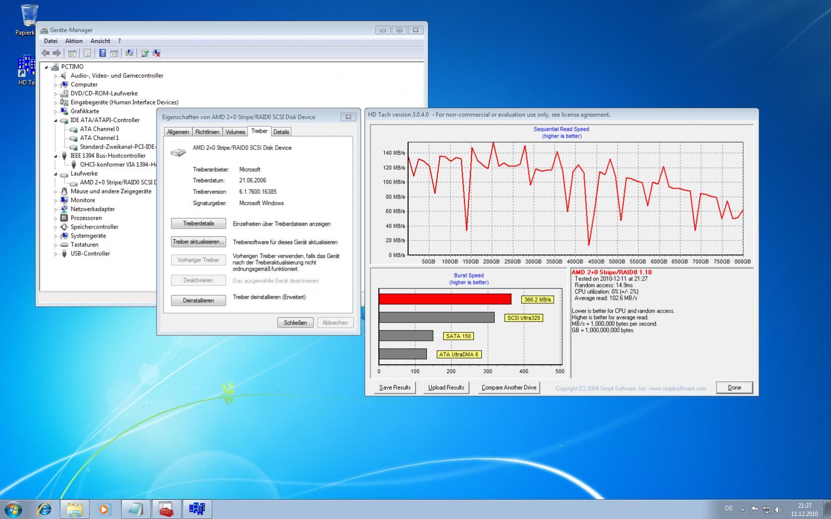The width and height of the screenshot is (831, 519).
Task: Click the Back arrow in Geräte-Manager toolbar
Action: tap(46, 53)
